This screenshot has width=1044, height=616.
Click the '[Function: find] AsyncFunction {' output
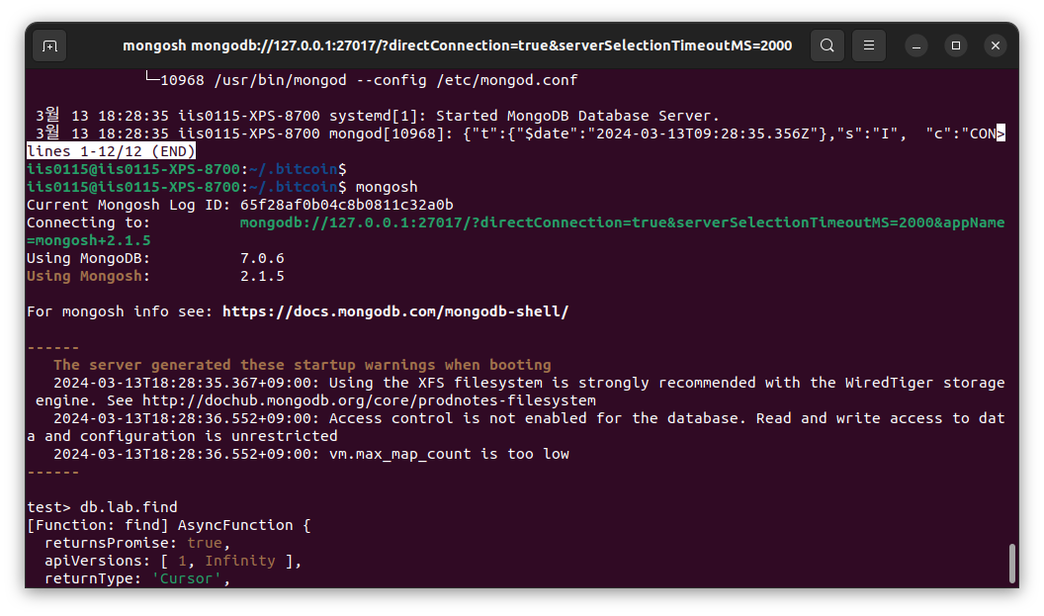[x=168, y=525]
